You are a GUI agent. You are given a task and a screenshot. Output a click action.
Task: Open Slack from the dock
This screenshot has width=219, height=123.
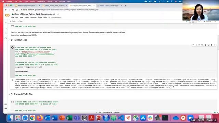[151, 118]
